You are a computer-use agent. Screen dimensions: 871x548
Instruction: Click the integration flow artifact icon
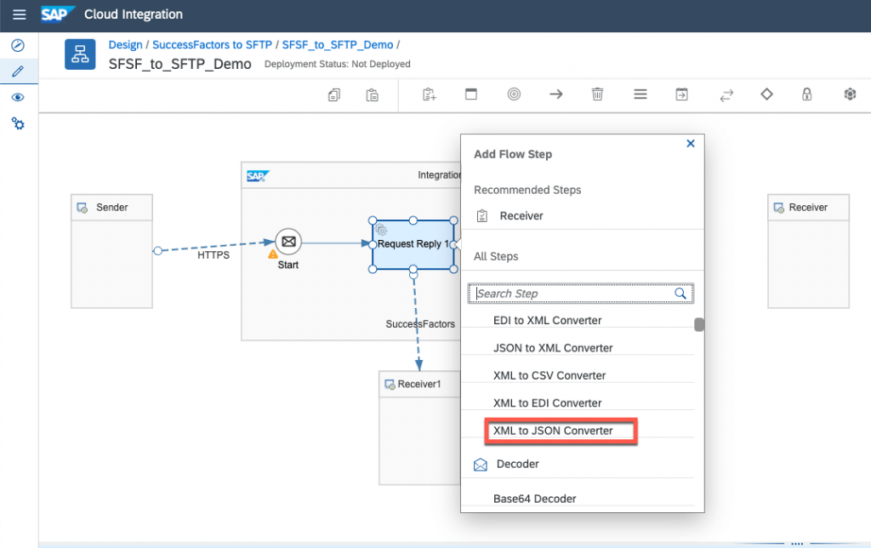pos(80,54)
